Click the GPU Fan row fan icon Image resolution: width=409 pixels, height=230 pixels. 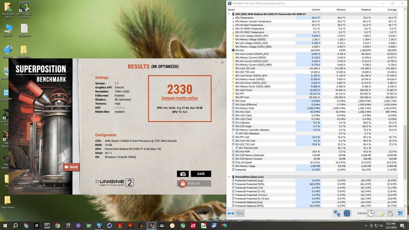[233, 50]
